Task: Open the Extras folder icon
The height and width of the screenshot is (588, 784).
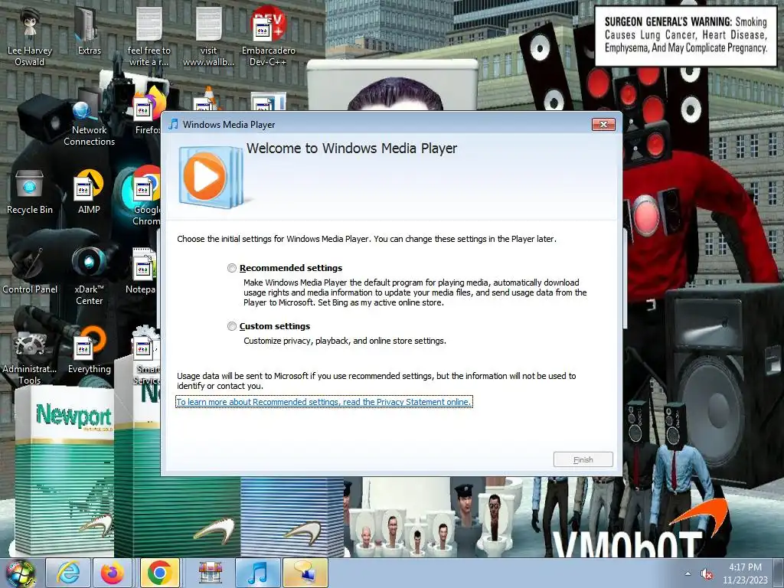Action: [89, 31]
